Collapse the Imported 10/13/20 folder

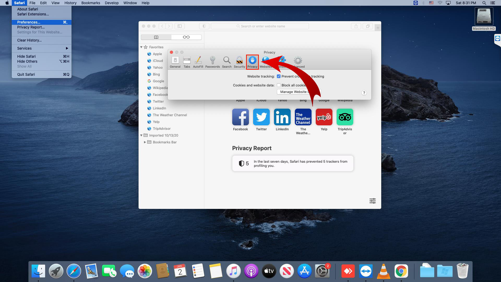pos(141,136)
